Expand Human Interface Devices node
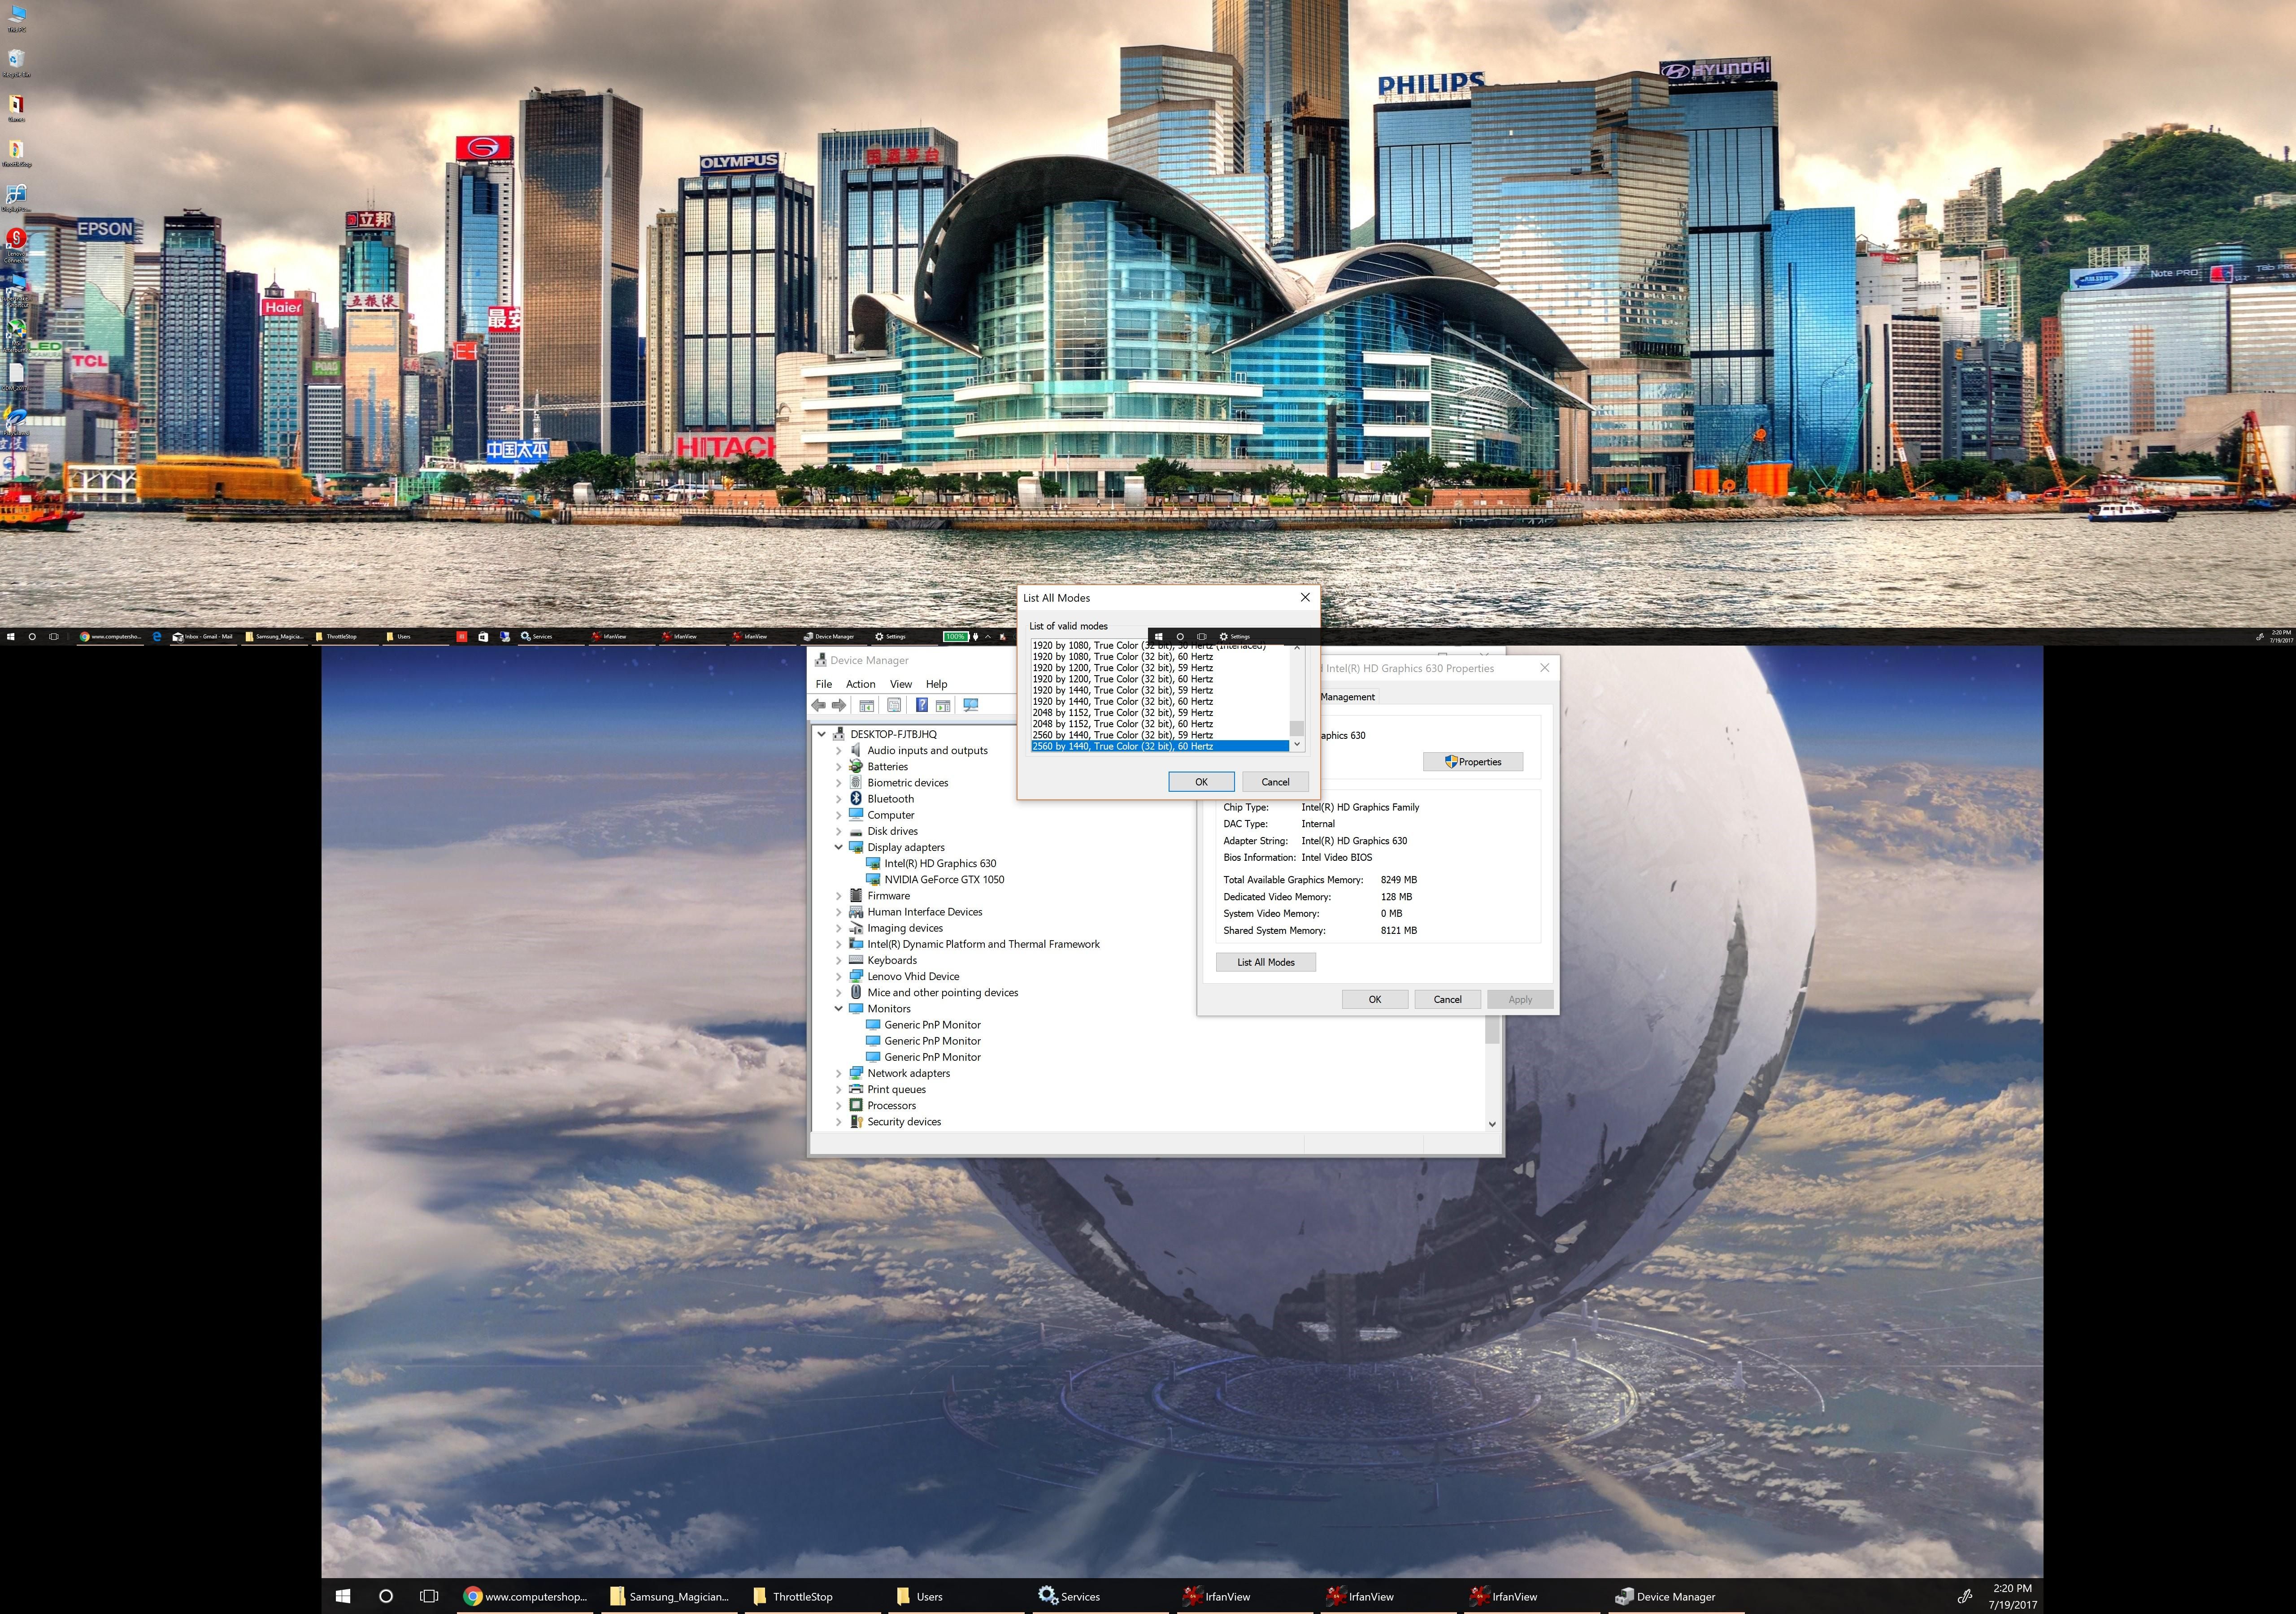Viewport: 2296px width, 1614px height. [838, 912]
